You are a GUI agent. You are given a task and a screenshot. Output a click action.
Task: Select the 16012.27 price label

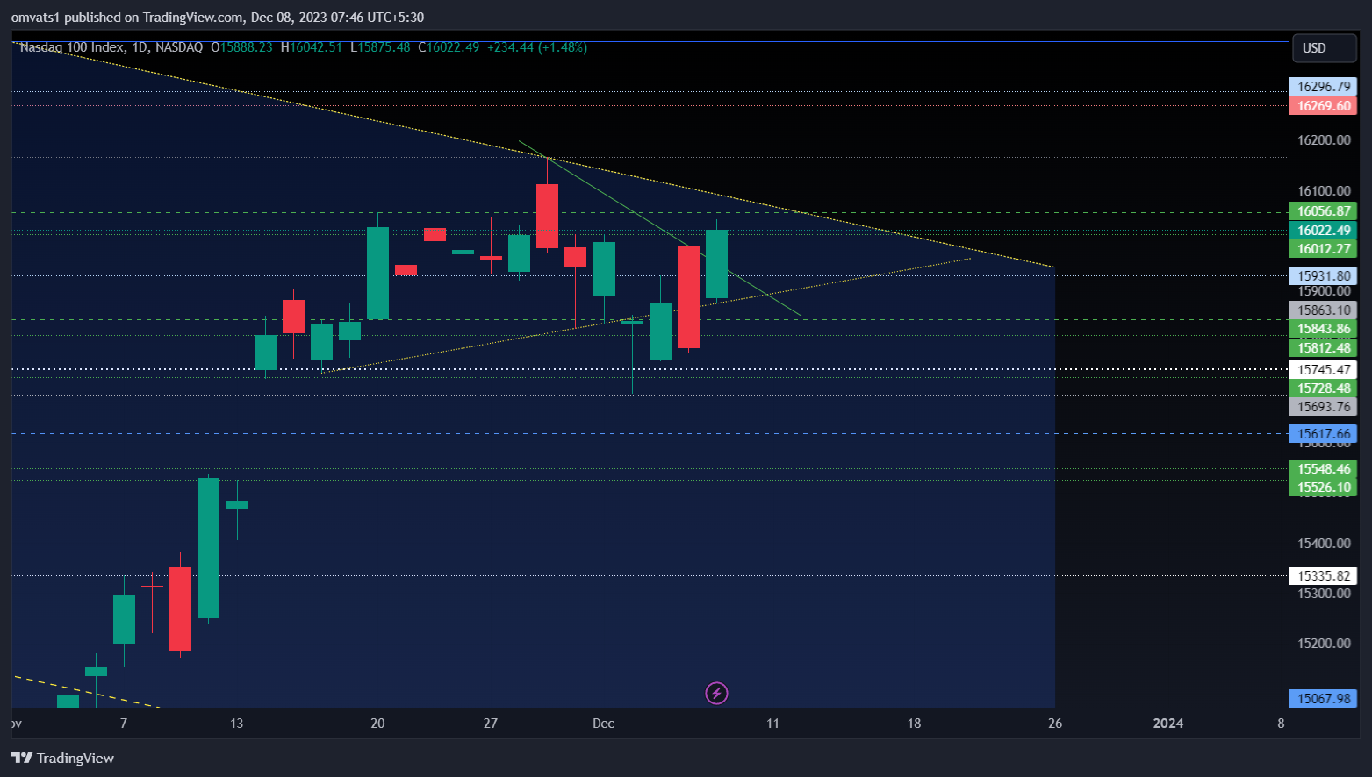(x=1323, y=249)
